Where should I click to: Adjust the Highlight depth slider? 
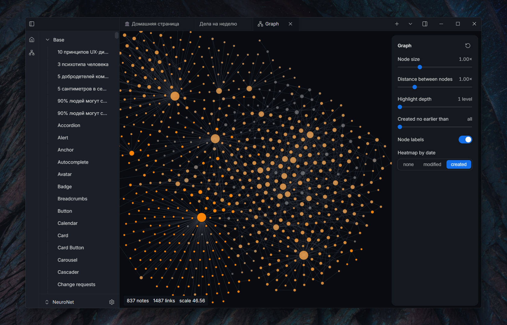pyautogui.click(x=400, y=107)
